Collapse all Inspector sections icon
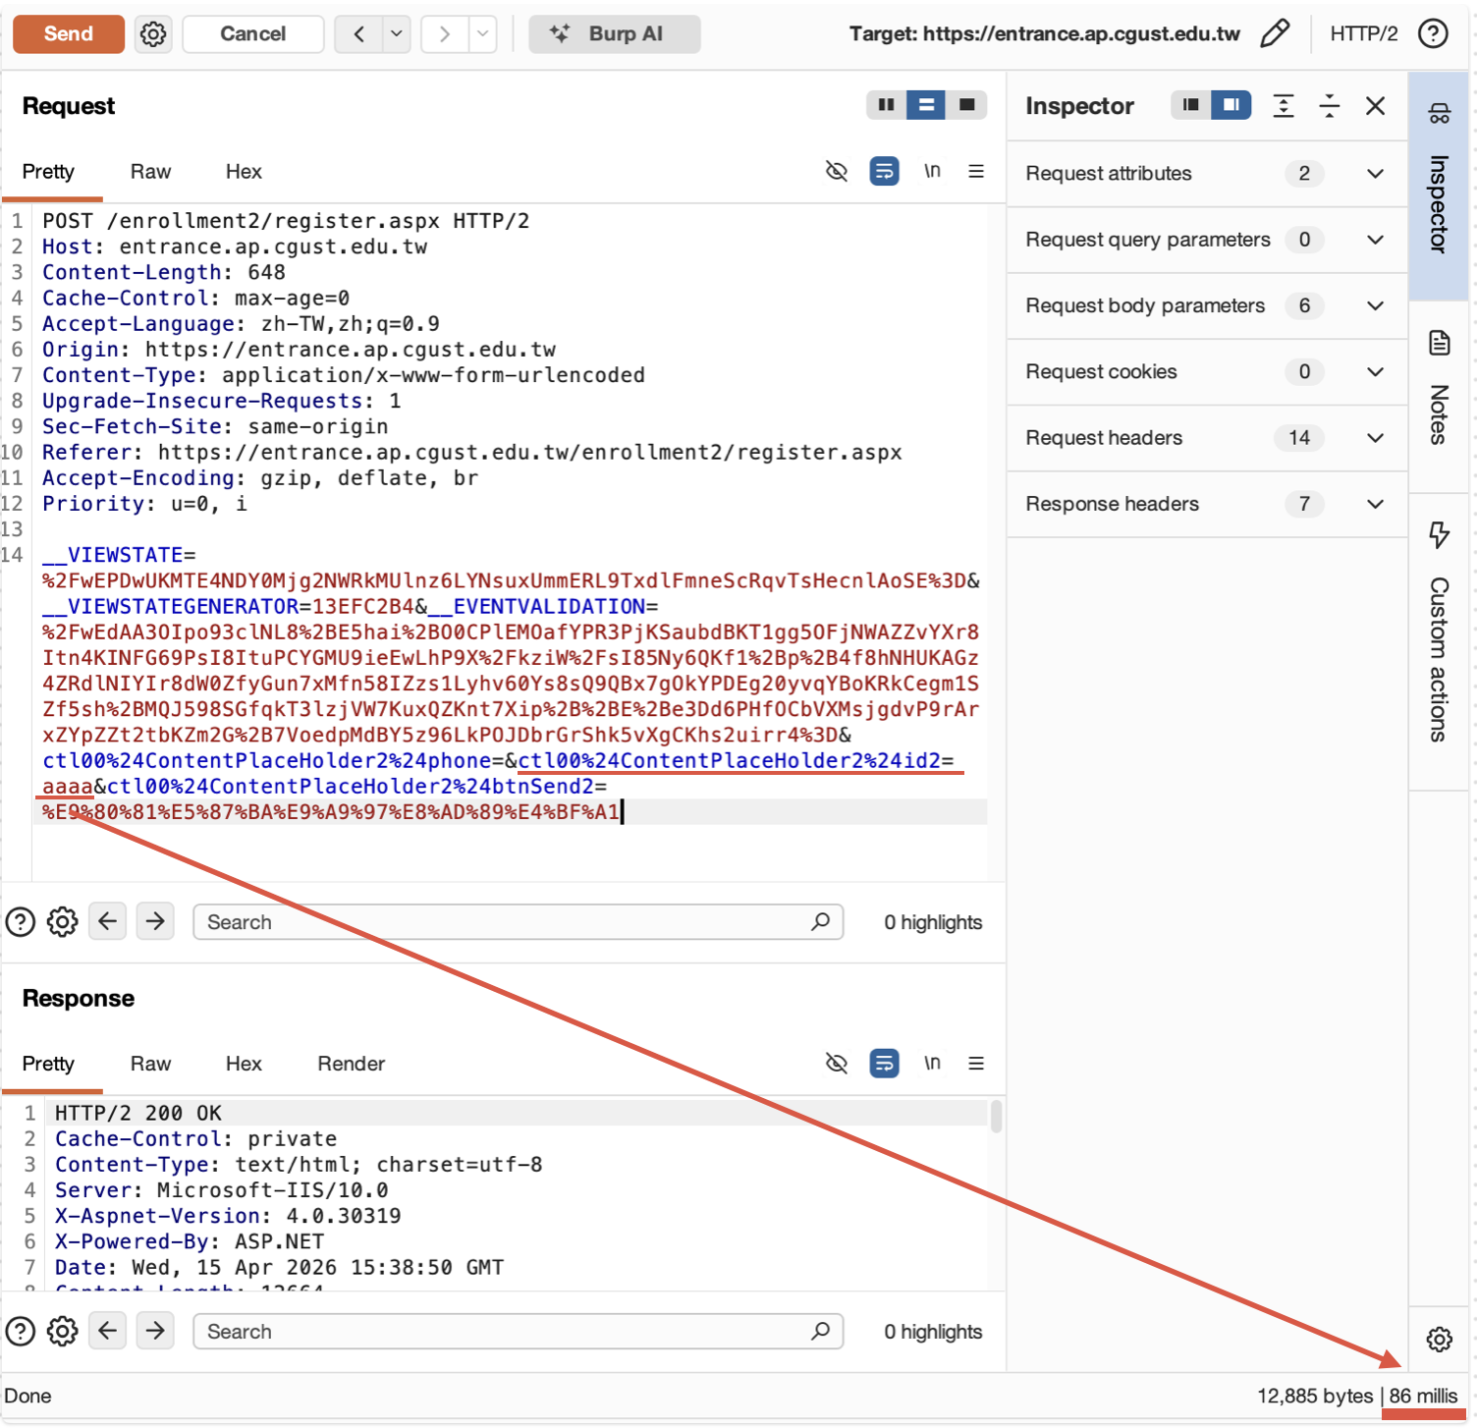Image resolution: width=1477 pixels, height=1428 pixels. click(1329, 106)
